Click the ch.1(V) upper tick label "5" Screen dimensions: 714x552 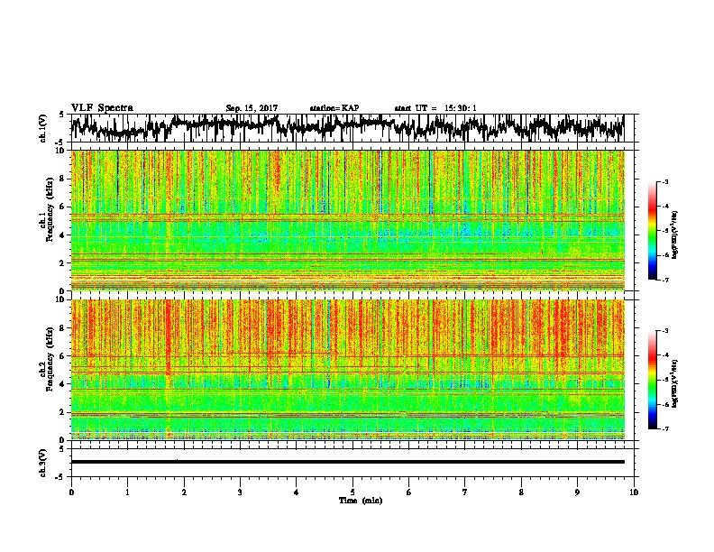[x=62, y=115]
